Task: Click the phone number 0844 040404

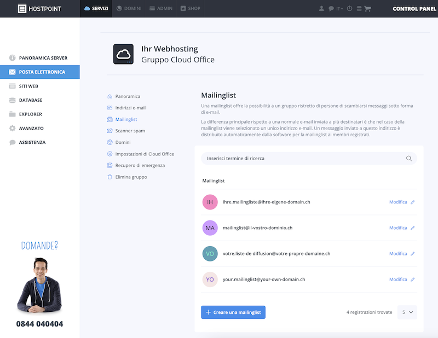Action: pos(39,324)
